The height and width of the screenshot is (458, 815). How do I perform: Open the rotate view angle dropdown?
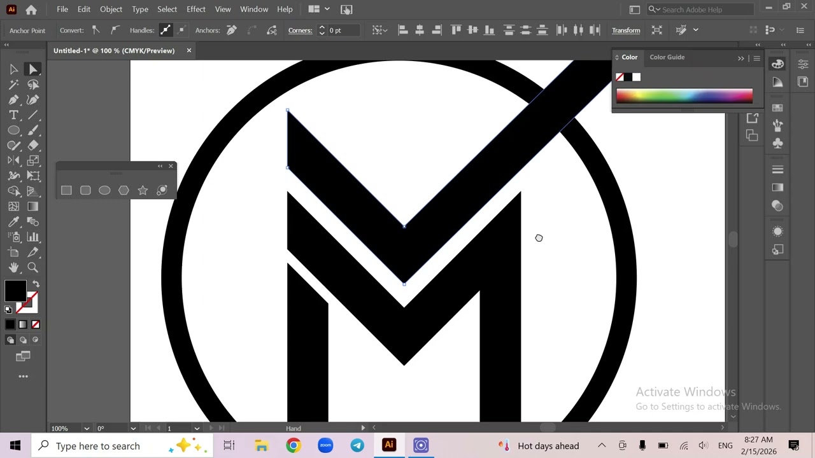pyautogui.click(x=133, y=428)
